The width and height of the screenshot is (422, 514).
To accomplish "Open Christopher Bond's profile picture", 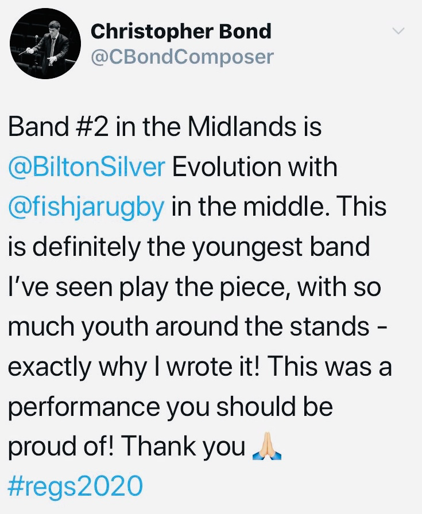I will [44, 44].
